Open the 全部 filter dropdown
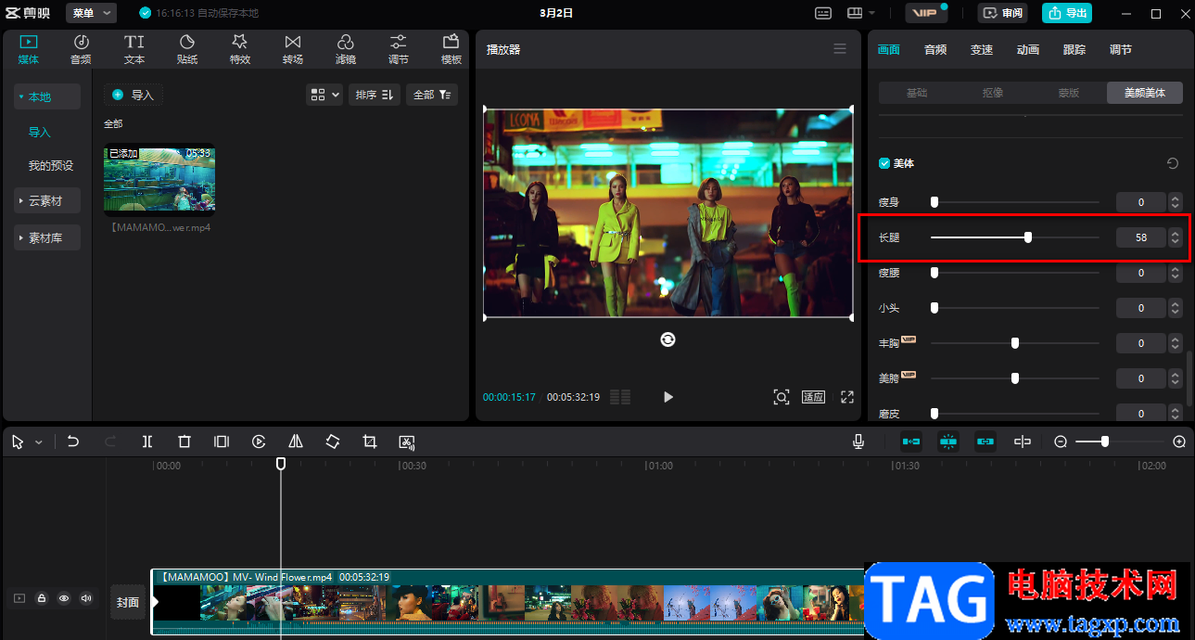 [x=432, y=95]
